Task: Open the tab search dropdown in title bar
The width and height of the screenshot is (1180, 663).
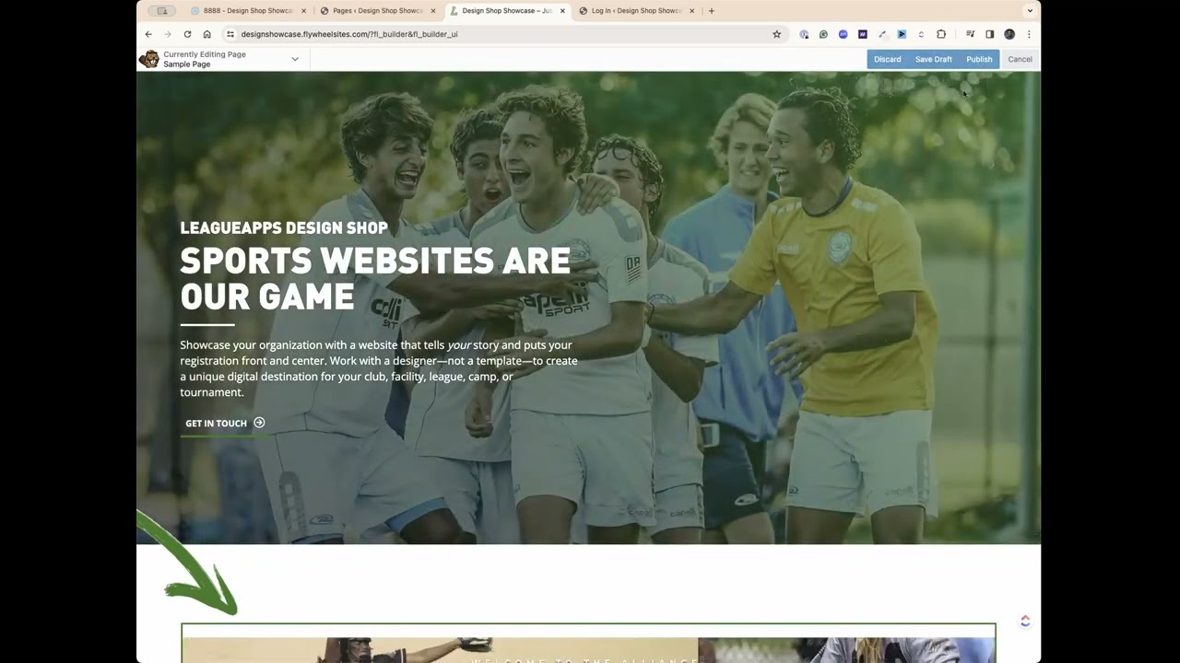Action: pyautogui.click(x=1029, y=11)
